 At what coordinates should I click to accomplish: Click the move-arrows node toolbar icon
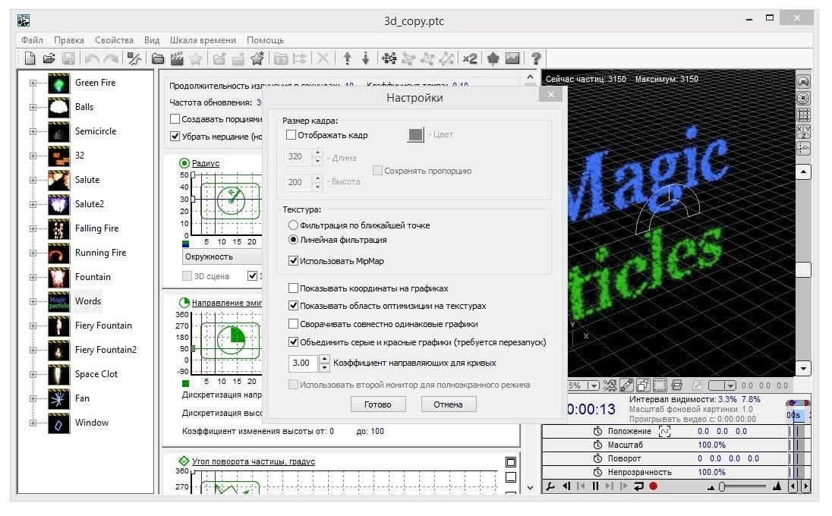point(389,58)
